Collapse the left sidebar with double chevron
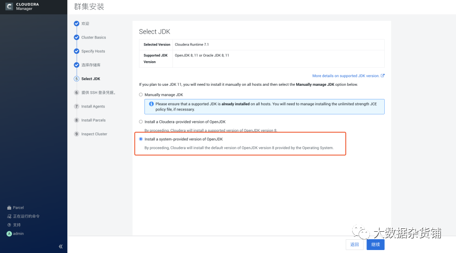The height and width of the screenshot is (253, 456). 60,246
